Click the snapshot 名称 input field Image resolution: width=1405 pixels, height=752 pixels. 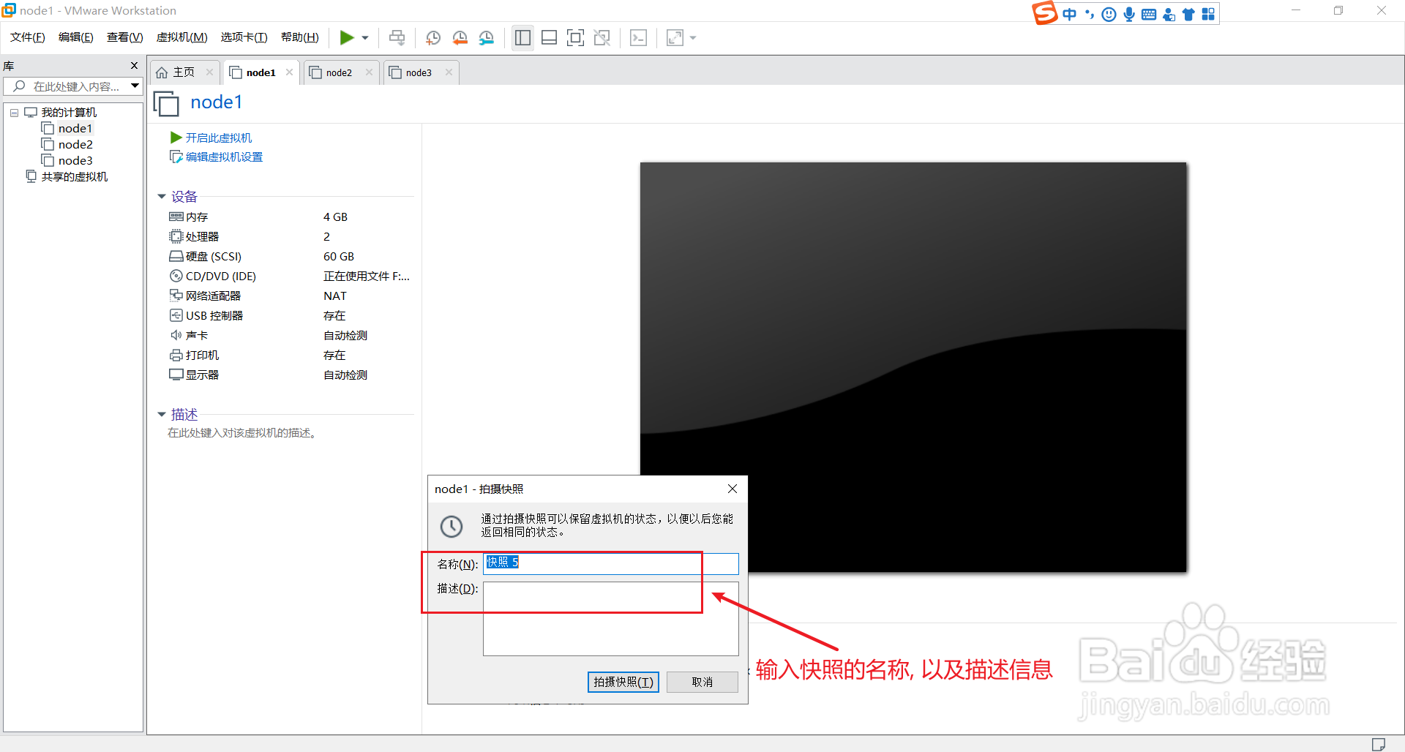point(610,563)
